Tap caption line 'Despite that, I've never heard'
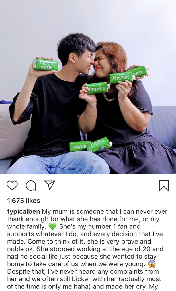Viewport: 176px width, 291px height. coord(83,271)
